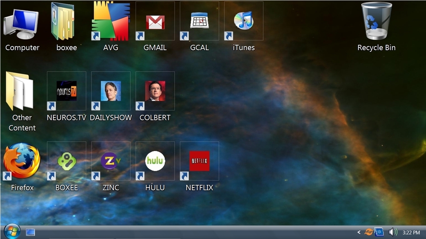Click the orange system tray icon
The width and height of the screenshot is (426, 239).
369,232
